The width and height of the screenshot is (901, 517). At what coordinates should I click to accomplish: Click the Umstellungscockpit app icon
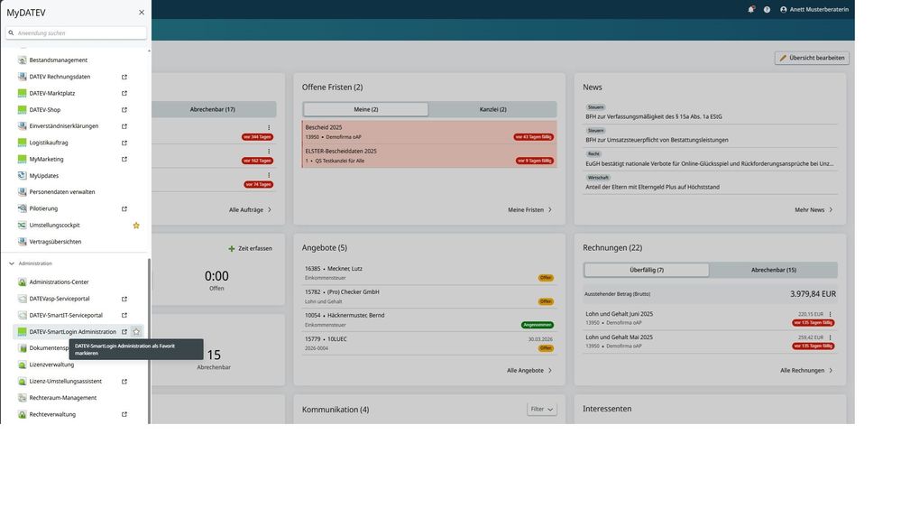click(x=22, y=226)
